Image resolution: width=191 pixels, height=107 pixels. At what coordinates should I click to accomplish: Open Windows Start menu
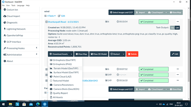pyautogui.click(x=3, y=104)
